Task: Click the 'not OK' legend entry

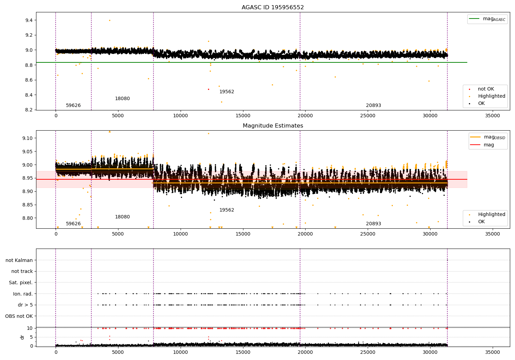Action: pyautogui.click(x=486, y=89)
